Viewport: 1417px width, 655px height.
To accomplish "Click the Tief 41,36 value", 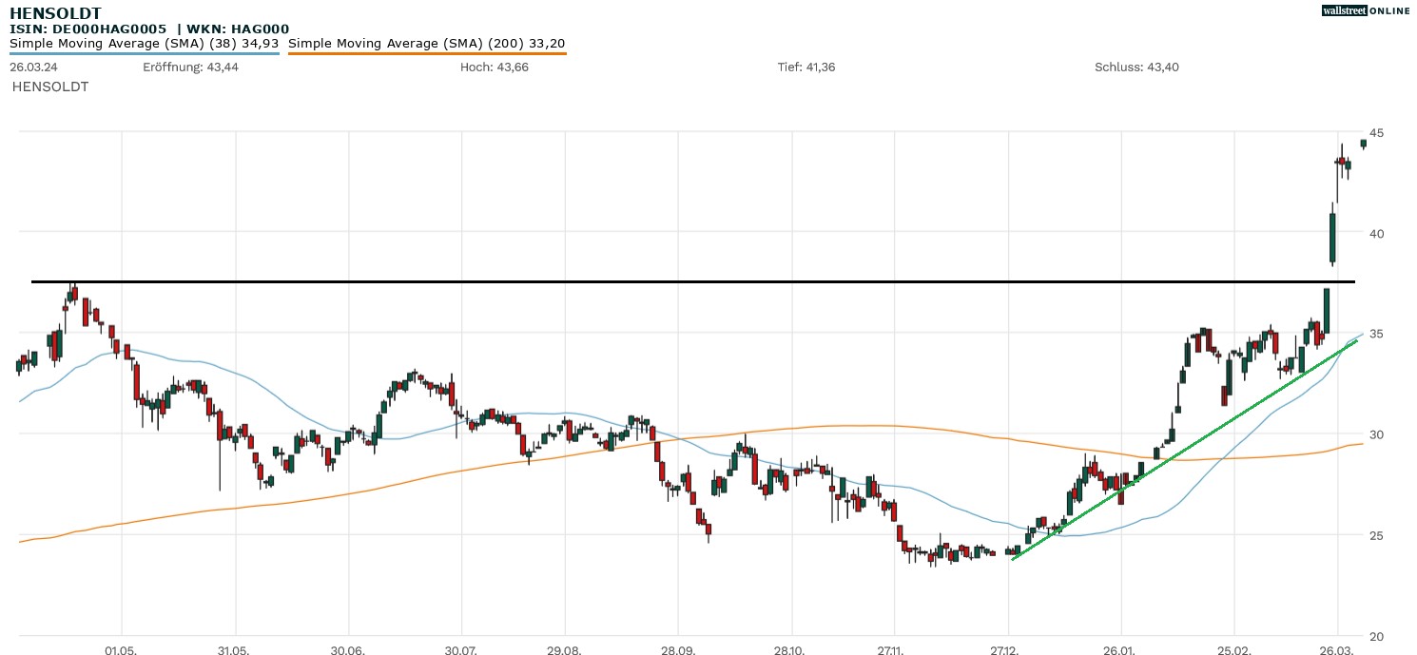I will coord(806,67).
